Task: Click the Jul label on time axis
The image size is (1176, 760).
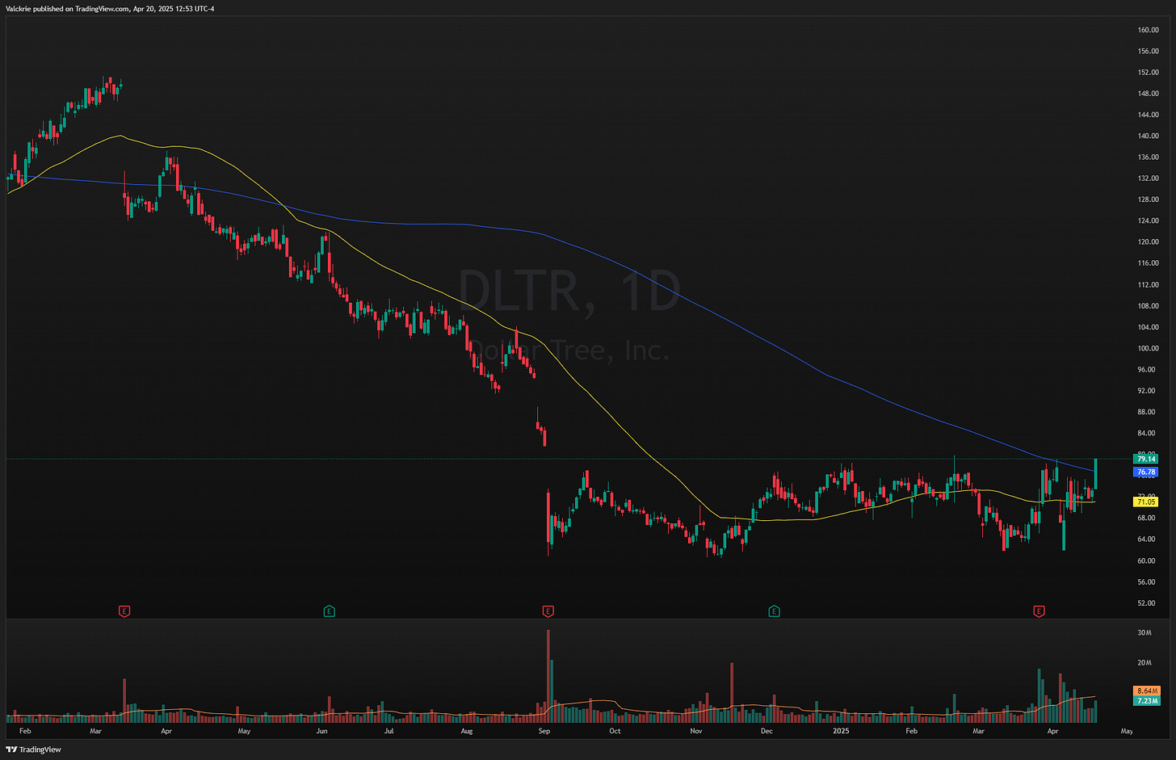Action: (388, 731)
